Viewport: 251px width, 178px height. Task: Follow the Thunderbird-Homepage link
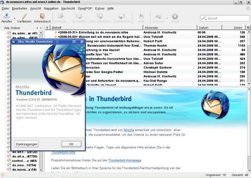(x=125, y=160)
